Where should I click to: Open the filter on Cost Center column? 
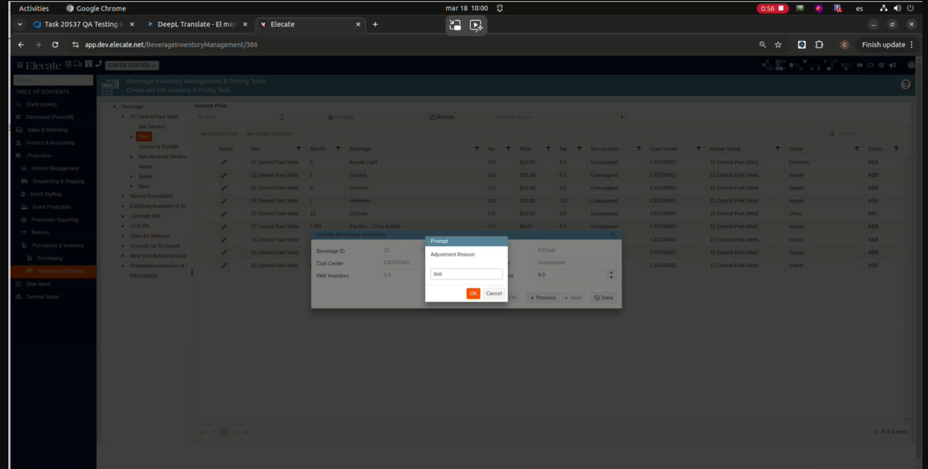pos(698,149)
